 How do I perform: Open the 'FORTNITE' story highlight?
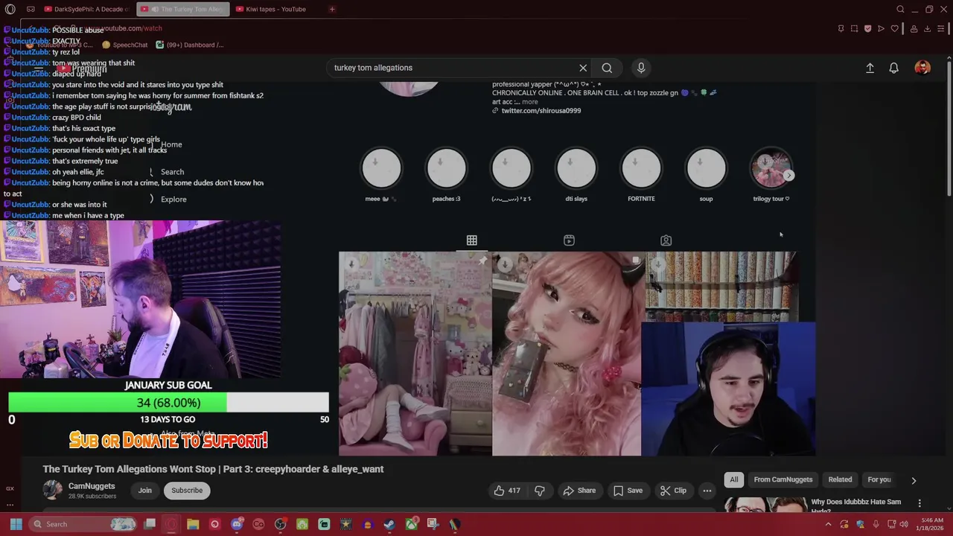point(641,168)
